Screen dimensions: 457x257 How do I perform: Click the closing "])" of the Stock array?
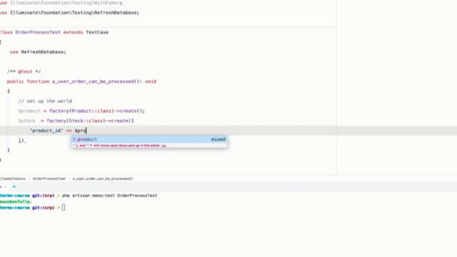[x=21, y=141]
